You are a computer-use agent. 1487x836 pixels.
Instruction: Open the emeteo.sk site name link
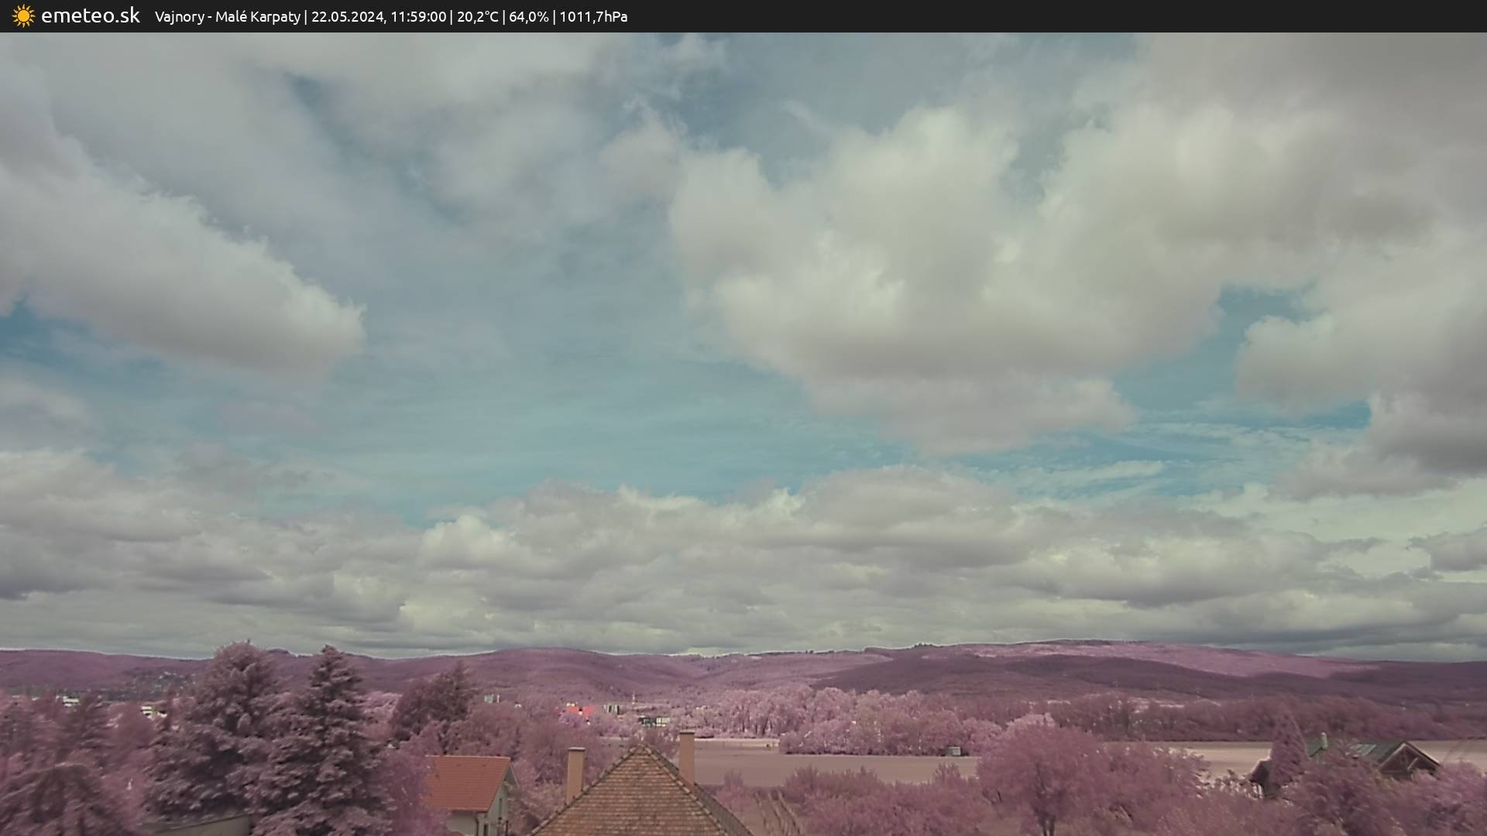click(90, 16)
